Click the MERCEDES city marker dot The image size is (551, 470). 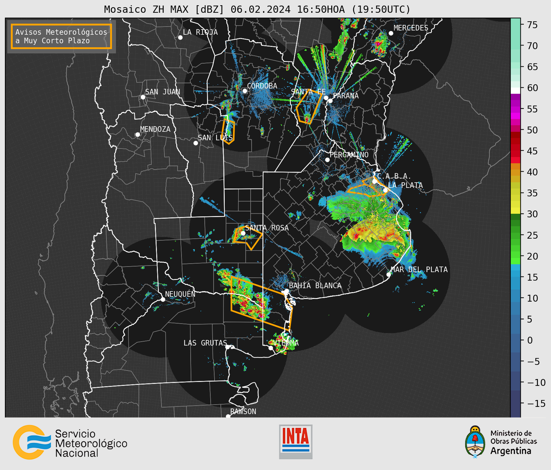click(391, 33)
